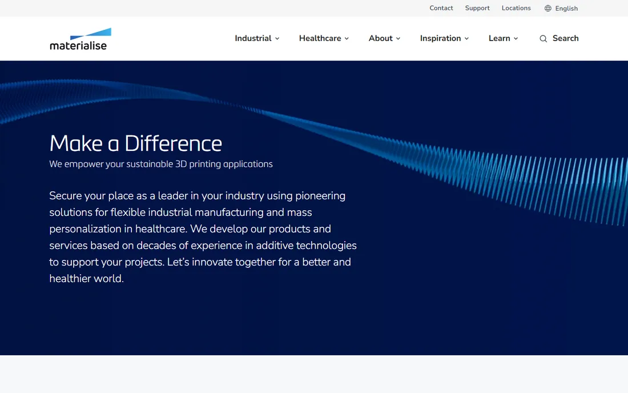Click the globe language icon

(548, 9)
